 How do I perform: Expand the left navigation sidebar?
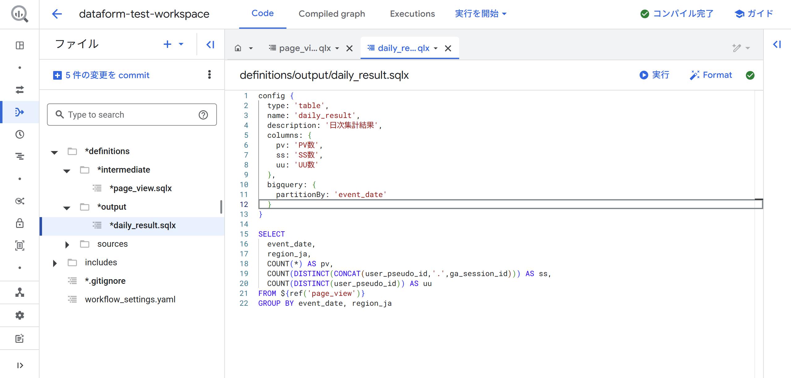point(19,365)
